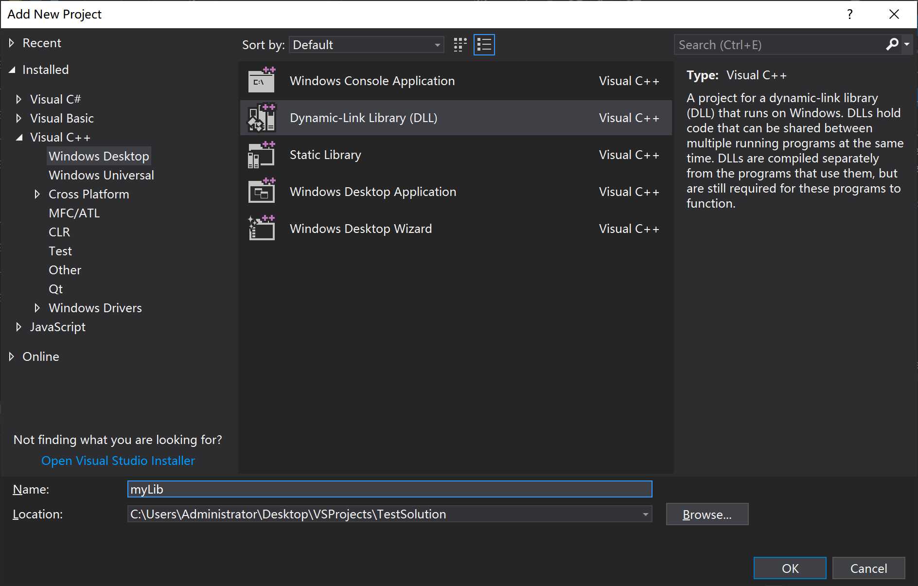Choose Windows Console Application template name
The height and width of the screenshot is (586, 918).
pyautogui.click(x=372, y=81)
